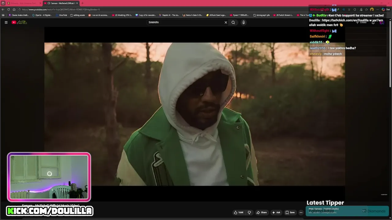Image resolution: width=392 pixels, height=220 pixels.
Task: Close the Samara - Ma3lebeli tab
Action: coord(77,3)
